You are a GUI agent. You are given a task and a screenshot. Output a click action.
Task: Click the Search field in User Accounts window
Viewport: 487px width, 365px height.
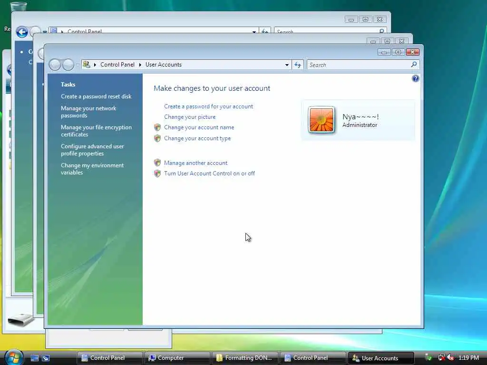(x=363, y=65)
